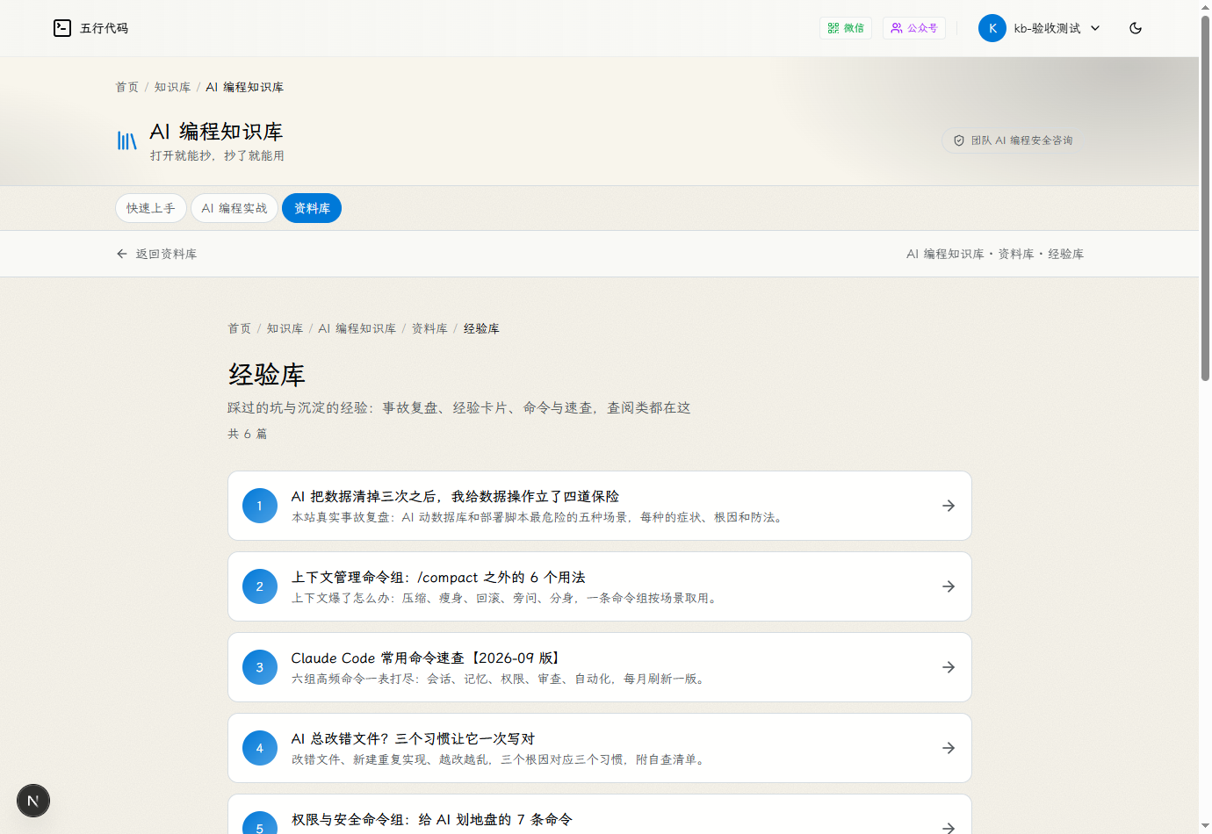Toggle dark mode with the moon icon

tap(1136, 28)
